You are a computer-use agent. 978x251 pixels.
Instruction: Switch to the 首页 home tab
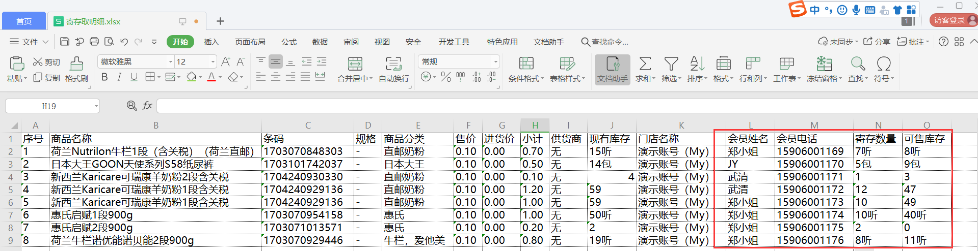tap(24, 21)
